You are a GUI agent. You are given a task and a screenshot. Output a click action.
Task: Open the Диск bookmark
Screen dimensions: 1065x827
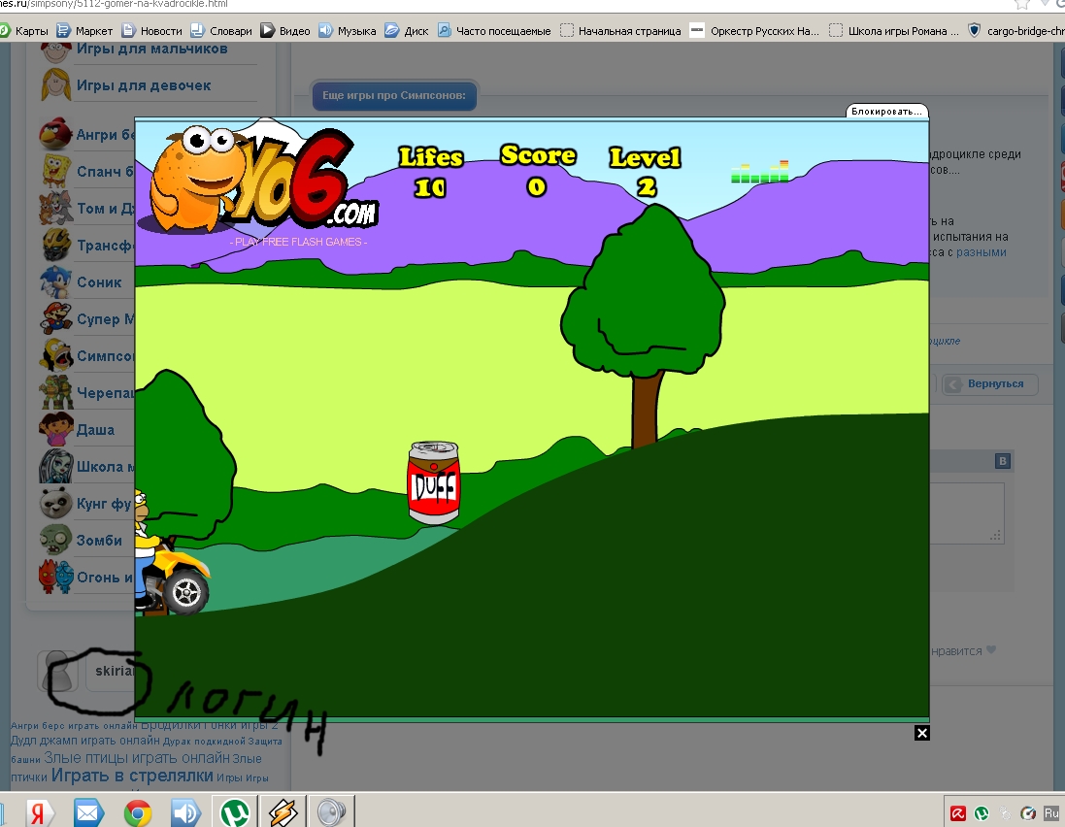(407, 31)
